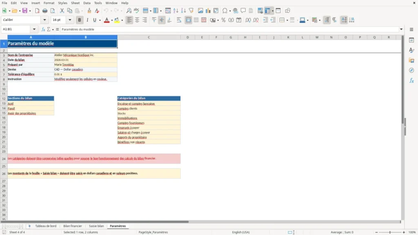Screen dimensions: 418x235
Task: Open Find and Replace tool
Action: [129, 11]
